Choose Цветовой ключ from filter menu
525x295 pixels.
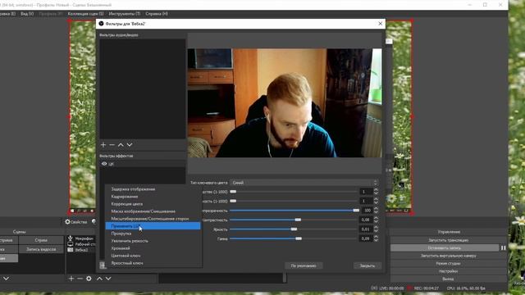click(x=153, y=256)
